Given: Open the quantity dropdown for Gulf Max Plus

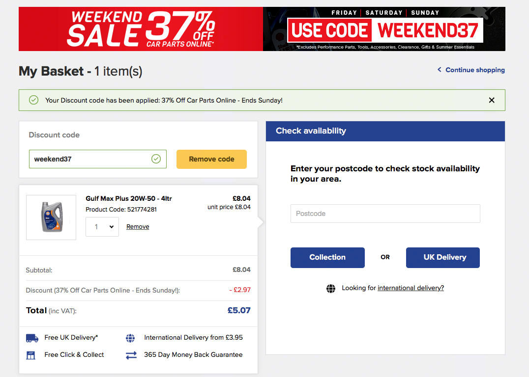Looking at the screenshot, I should point(102,227).
